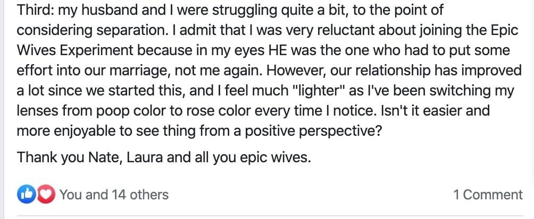Click the blue Like reaction icon
Image resolution: width=534 pixels, height=219 pixels.
pyautogui.click(x=24, y=195)
